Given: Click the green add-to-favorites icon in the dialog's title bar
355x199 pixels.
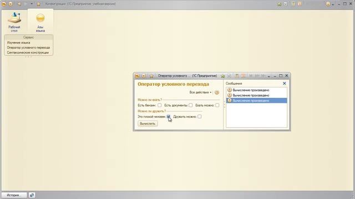Looking at the screenshot, I should coord(223,76).
